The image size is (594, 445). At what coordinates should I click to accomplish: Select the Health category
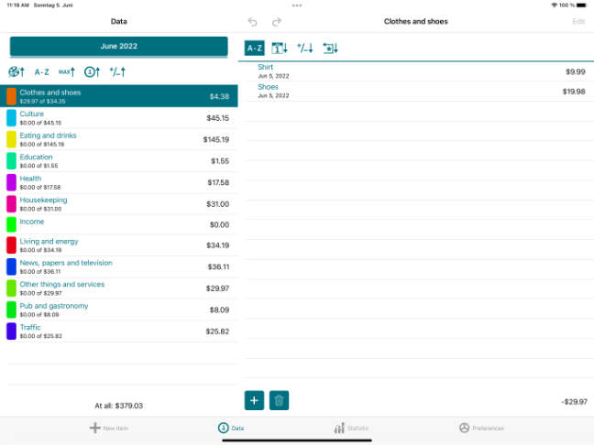[x=119, y=182]
